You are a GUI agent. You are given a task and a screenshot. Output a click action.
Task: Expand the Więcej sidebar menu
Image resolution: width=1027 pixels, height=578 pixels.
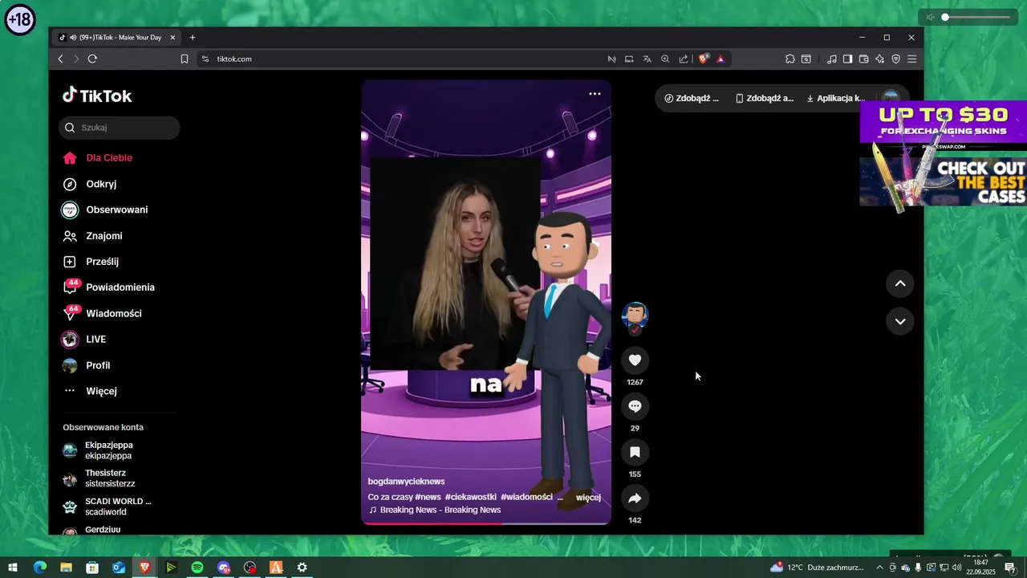(x=101, y=391)
